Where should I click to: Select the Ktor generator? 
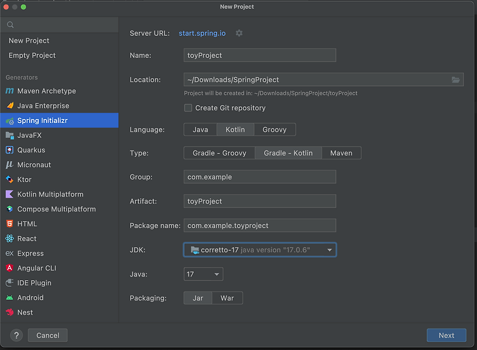[x=29, y=179]
